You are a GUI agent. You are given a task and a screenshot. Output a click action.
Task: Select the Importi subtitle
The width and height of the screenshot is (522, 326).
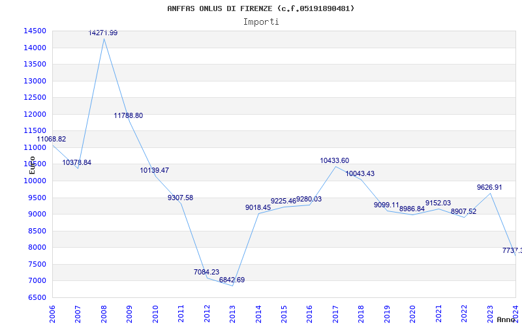[x=261, y=22]
